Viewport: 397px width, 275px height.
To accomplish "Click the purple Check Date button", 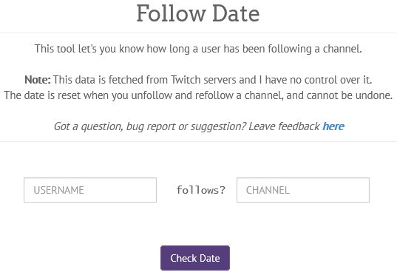I will point(195,258).
